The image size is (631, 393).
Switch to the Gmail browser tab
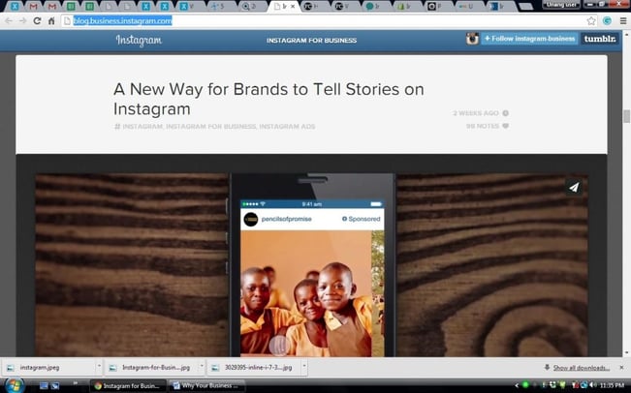(x=34, y=6)
